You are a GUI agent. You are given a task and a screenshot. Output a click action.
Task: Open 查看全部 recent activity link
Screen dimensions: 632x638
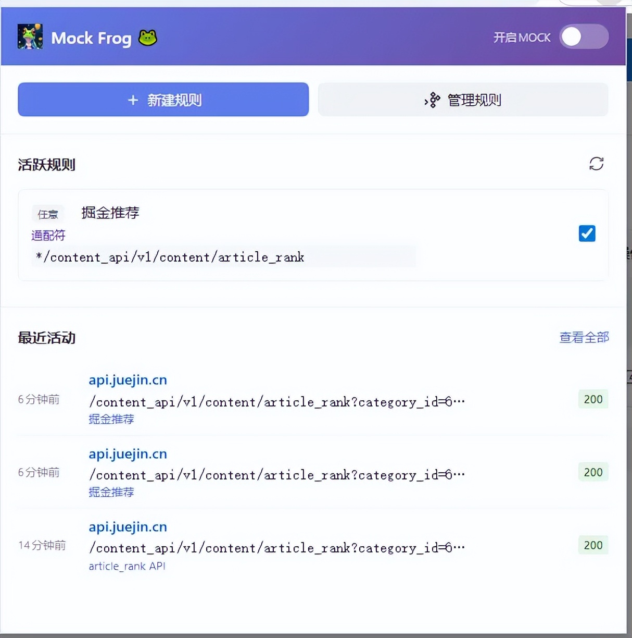click(584, 337)
